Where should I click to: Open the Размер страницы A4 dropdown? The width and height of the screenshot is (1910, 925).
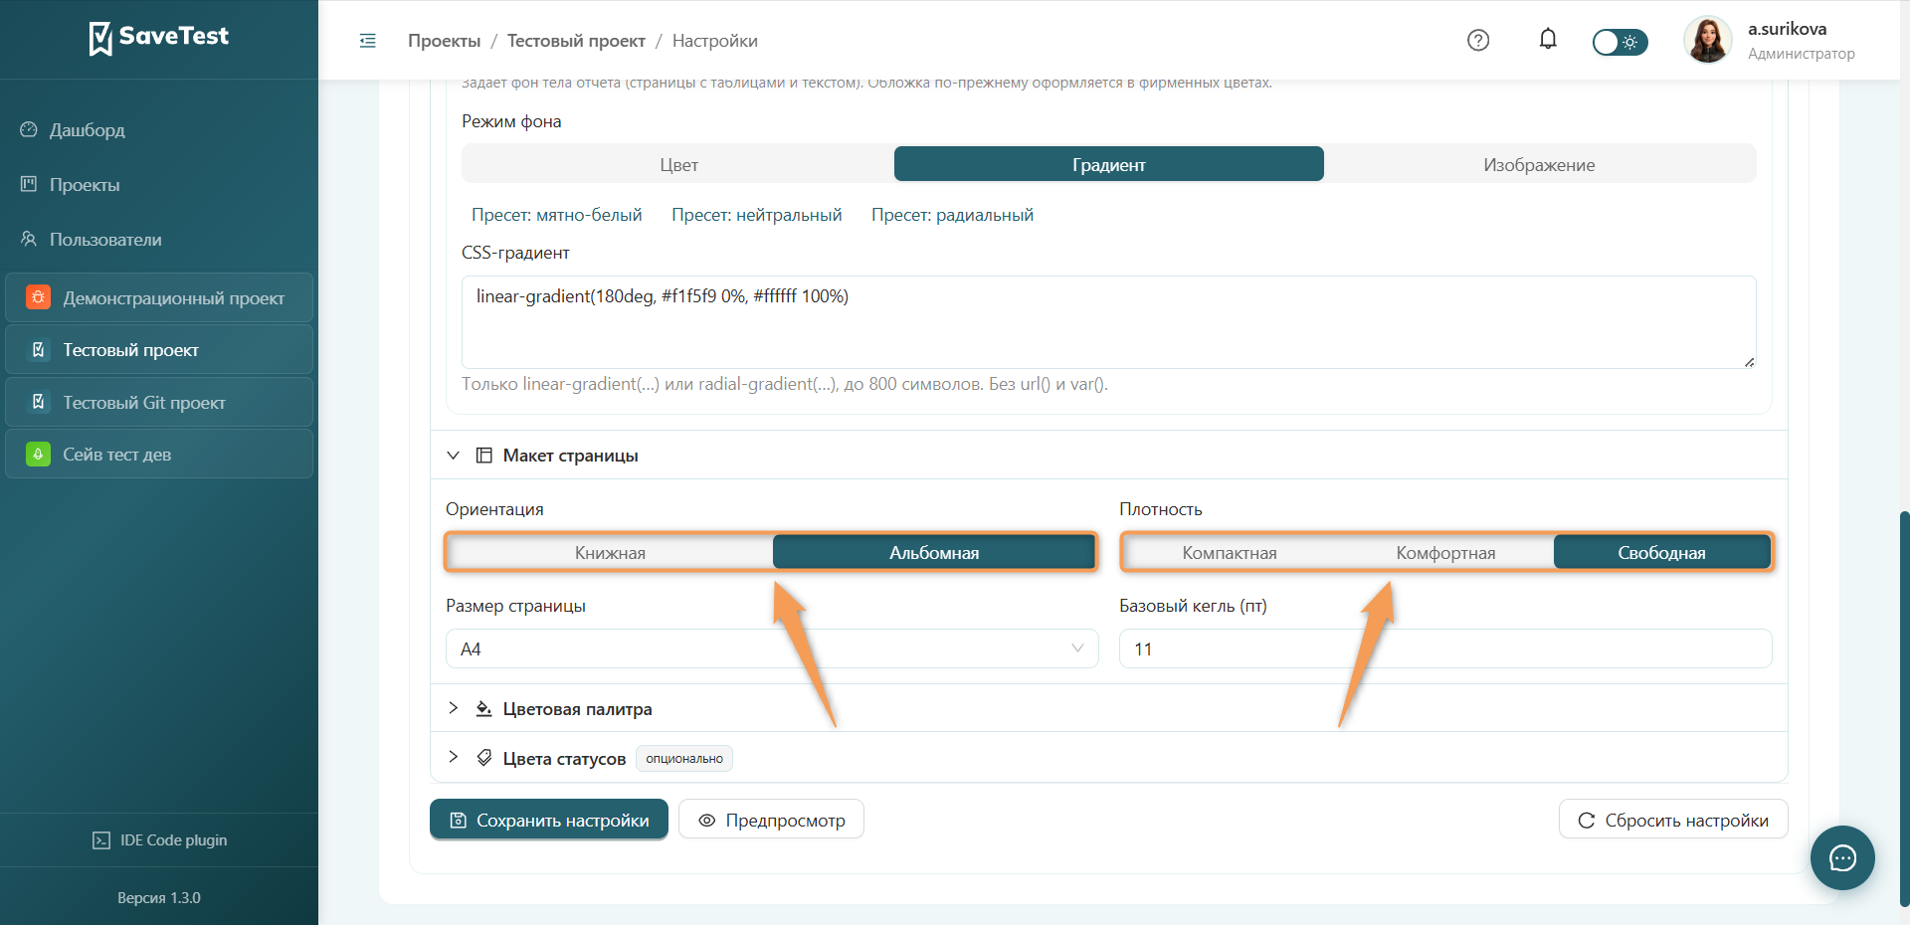772,648
